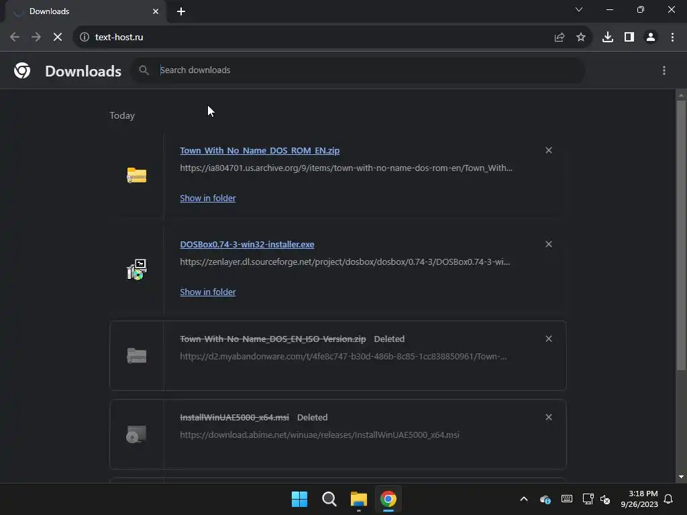The width and height of the screenshot is (687, 515).
Task: Remove deleted ISO Version.zip entry
Action: coord(549,339)
